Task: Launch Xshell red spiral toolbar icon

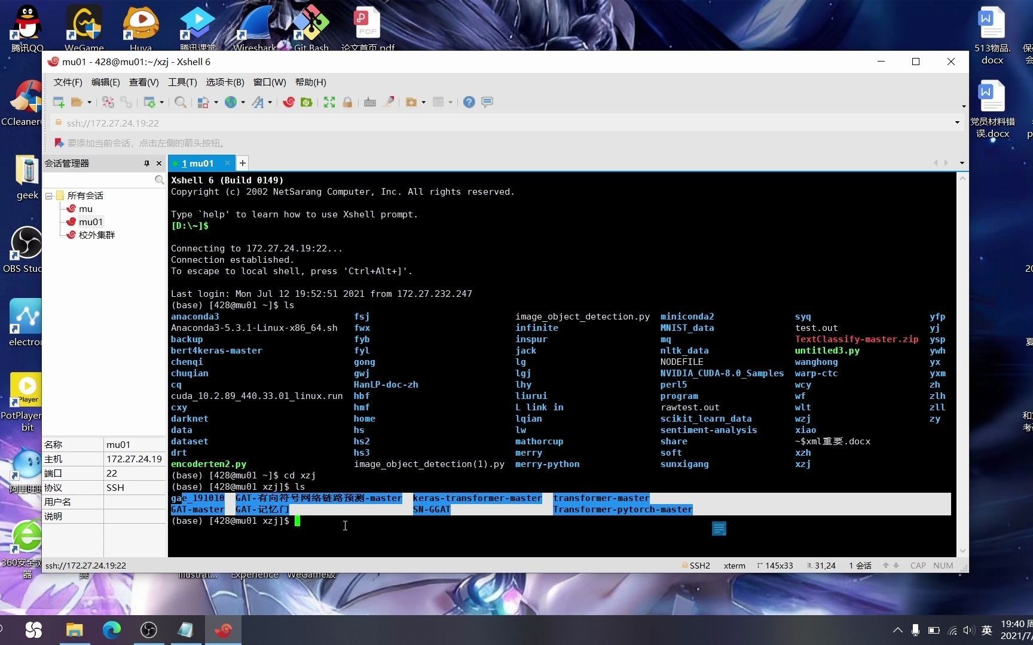Action: [x=289, y=102]
